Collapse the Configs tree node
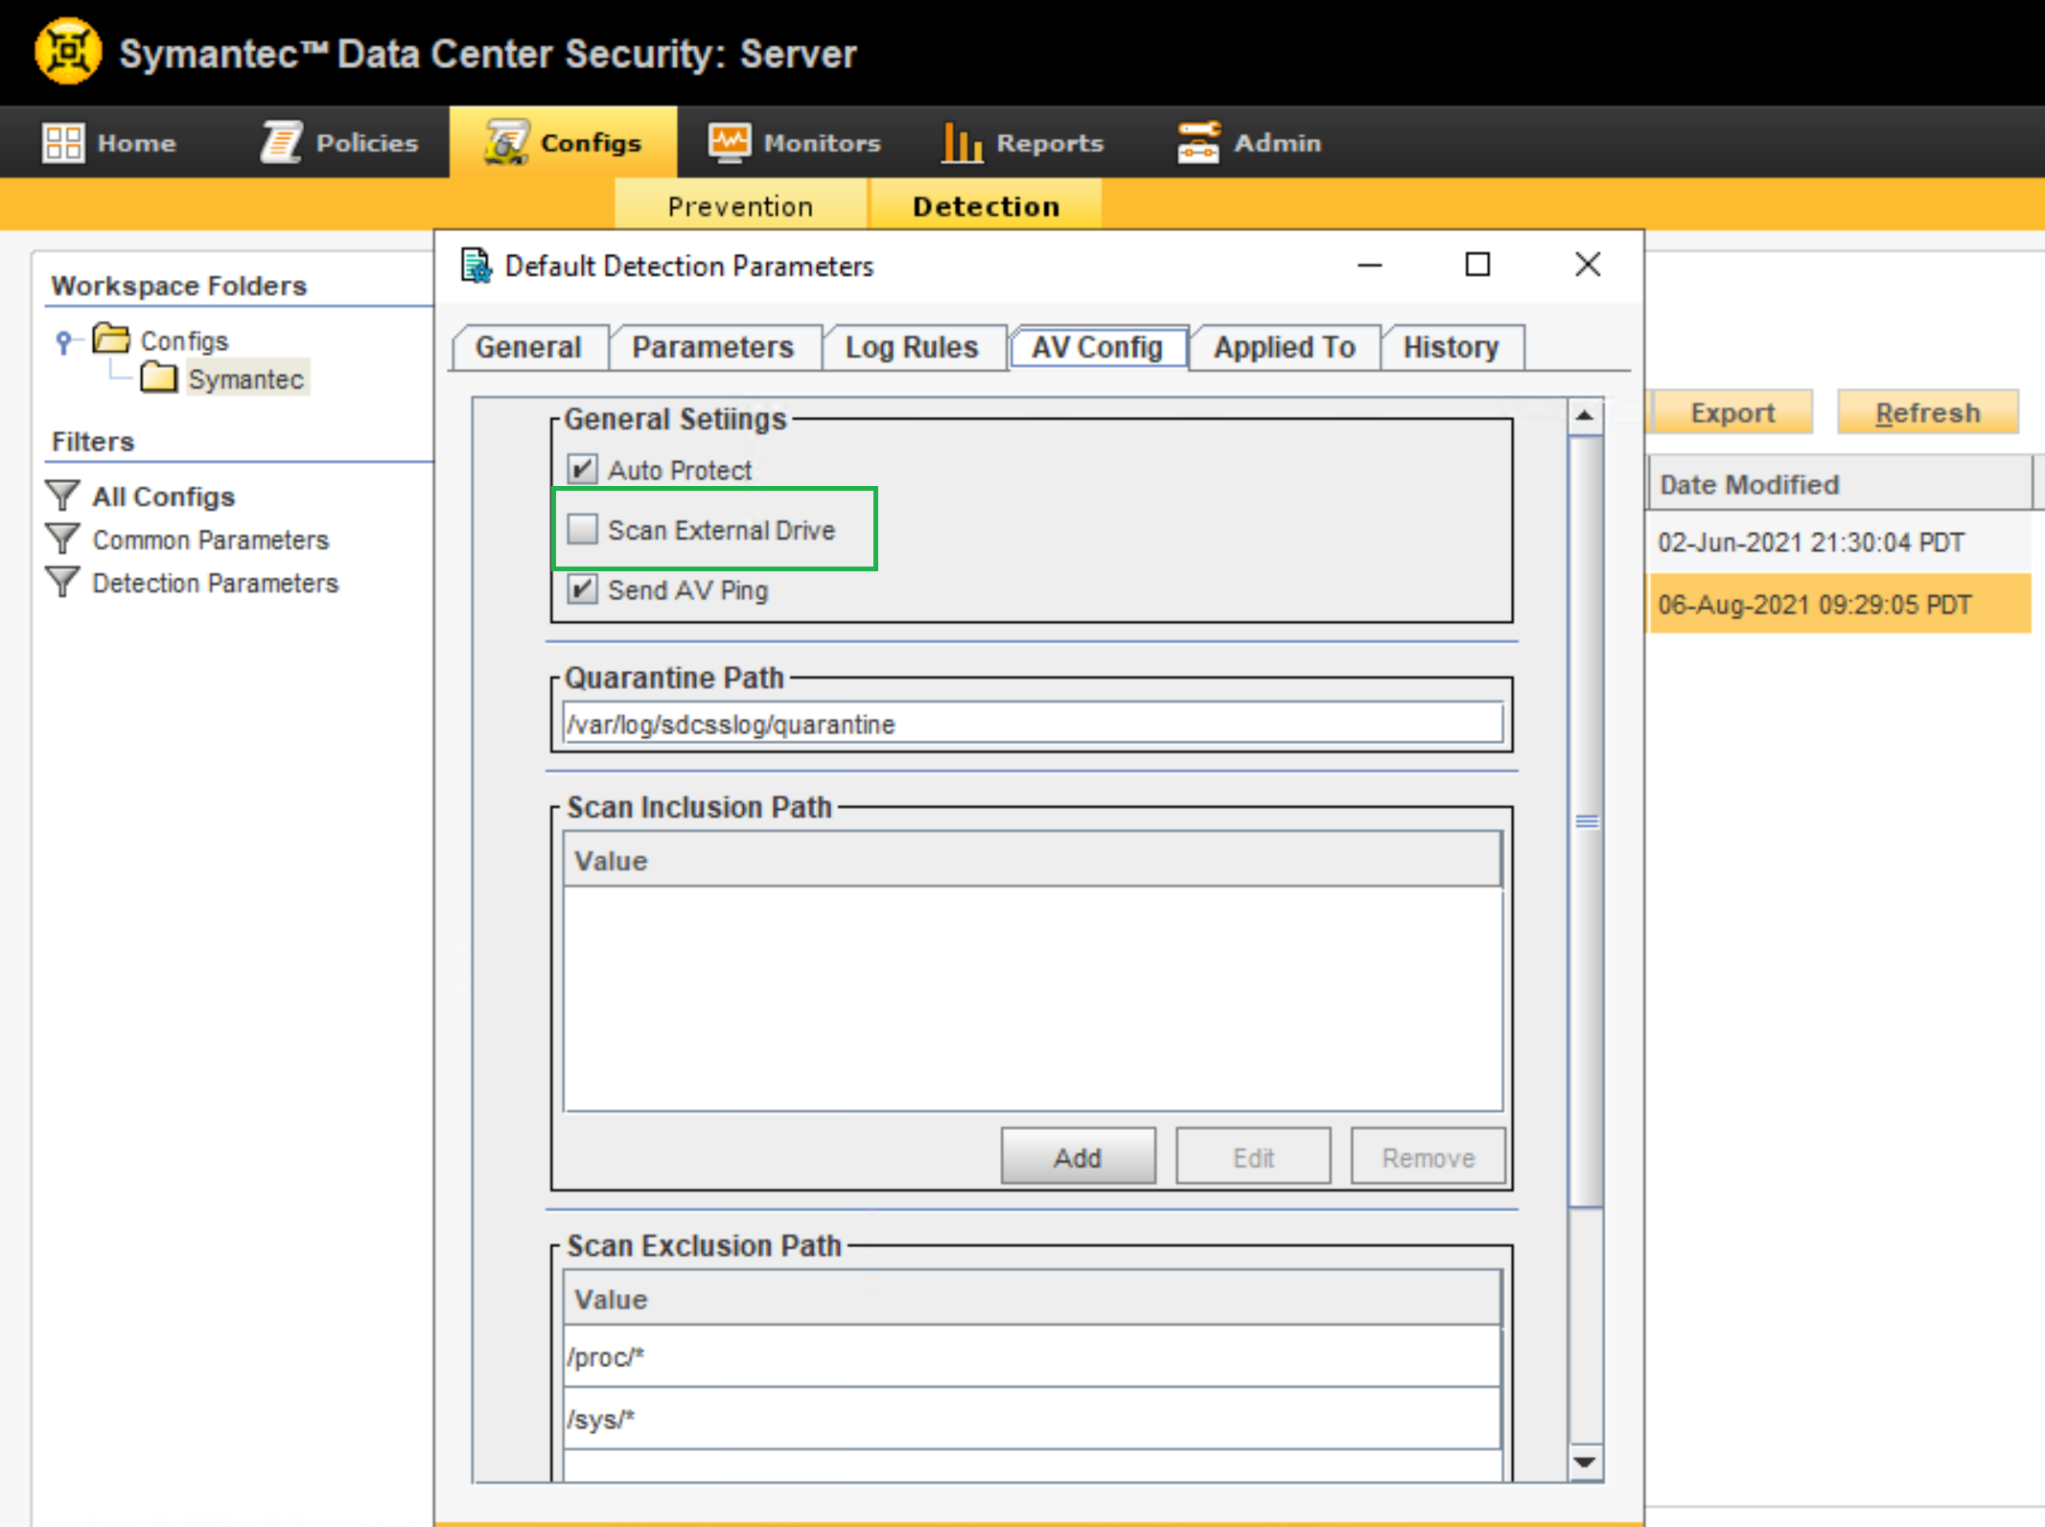Image resolution: width=2045 pixels, height=1527 pixels. (63, 340)
